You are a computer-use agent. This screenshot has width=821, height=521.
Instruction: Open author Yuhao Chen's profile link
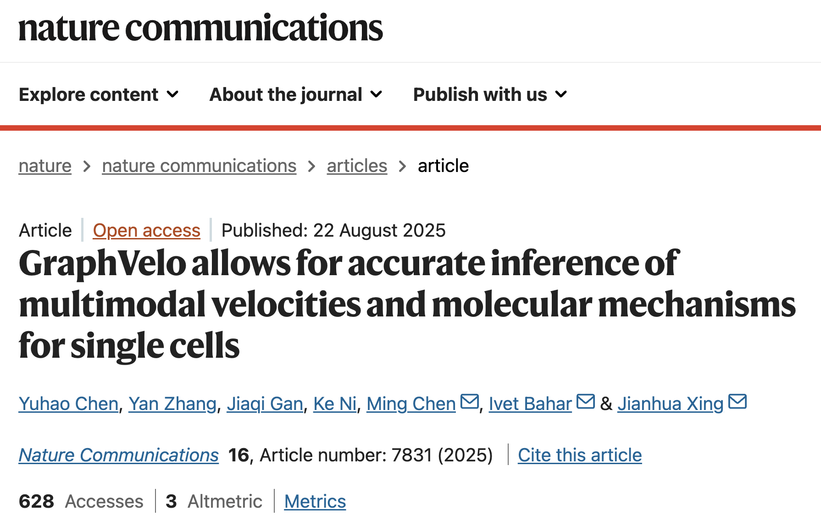(69, 404)
